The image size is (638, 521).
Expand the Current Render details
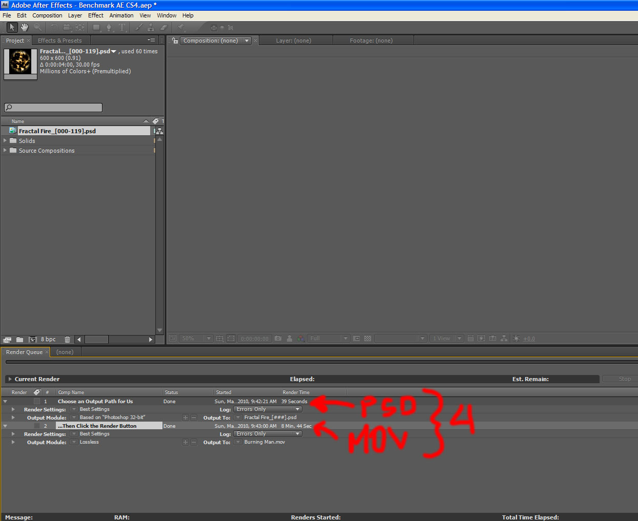click(10, 379)
